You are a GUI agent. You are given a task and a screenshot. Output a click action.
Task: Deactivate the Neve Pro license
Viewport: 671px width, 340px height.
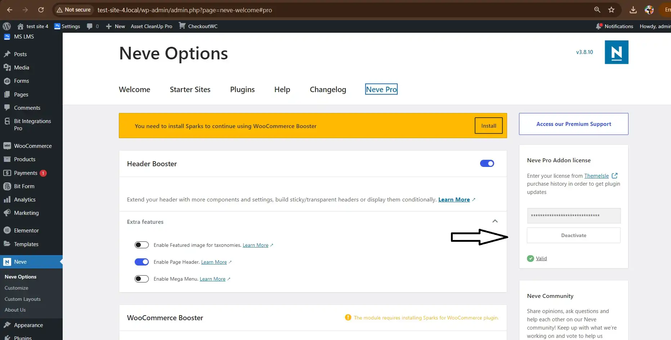(573, 235)
